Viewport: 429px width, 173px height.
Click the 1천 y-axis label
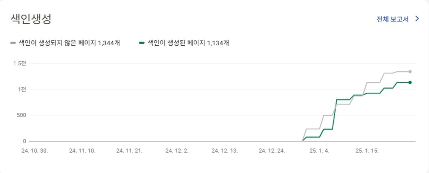(22, 89)
